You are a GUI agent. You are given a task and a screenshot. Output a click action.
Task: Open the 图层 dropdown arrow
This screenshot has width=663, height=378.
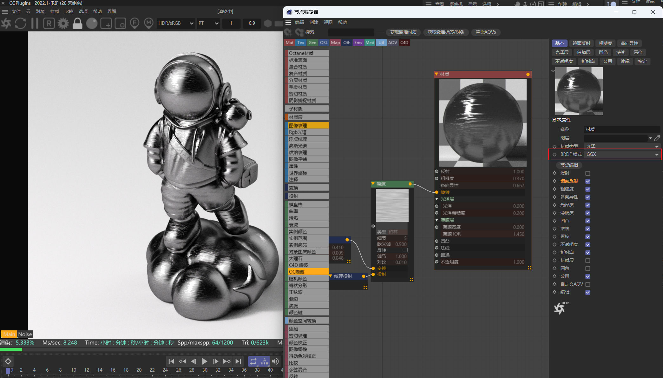[650, 138]
